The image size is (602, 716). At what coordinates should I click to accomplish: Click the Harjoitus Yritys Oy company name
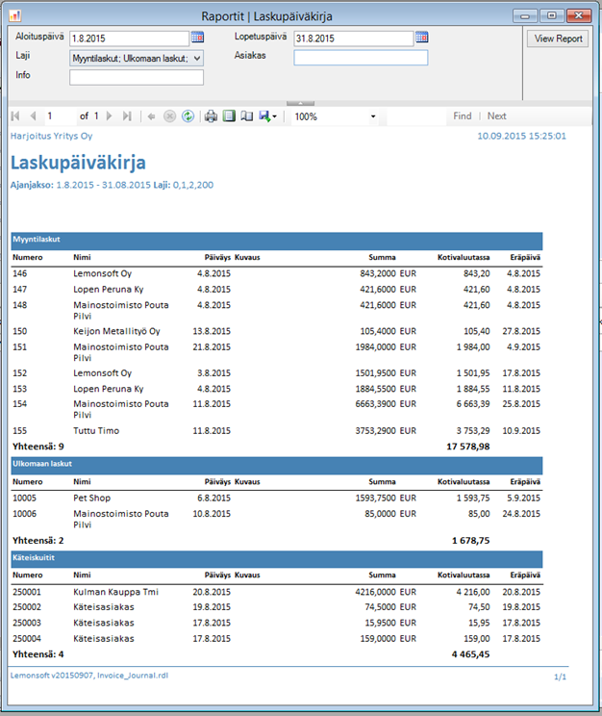coord(51,136)
